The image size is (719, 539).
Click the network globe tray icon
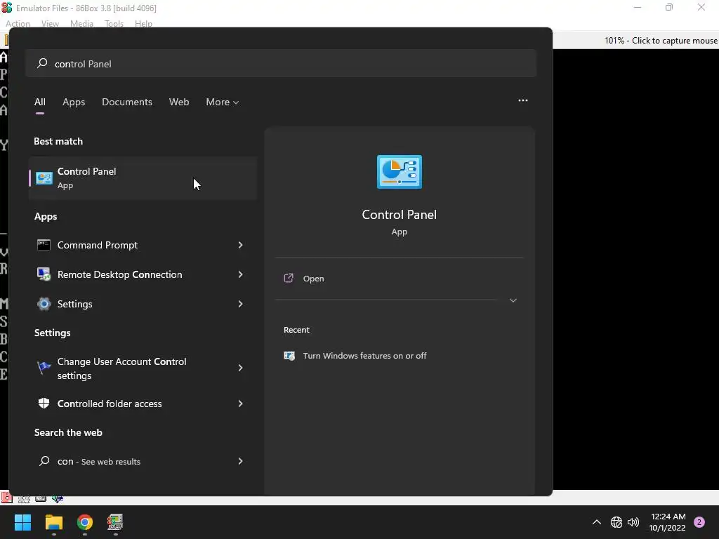(616, 522)
